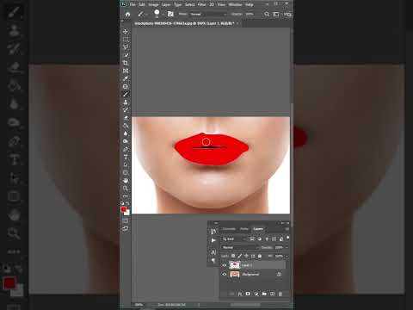413x310 pixels.
Task: Select the Background layer thumbnail
Action: click(235, 275)
